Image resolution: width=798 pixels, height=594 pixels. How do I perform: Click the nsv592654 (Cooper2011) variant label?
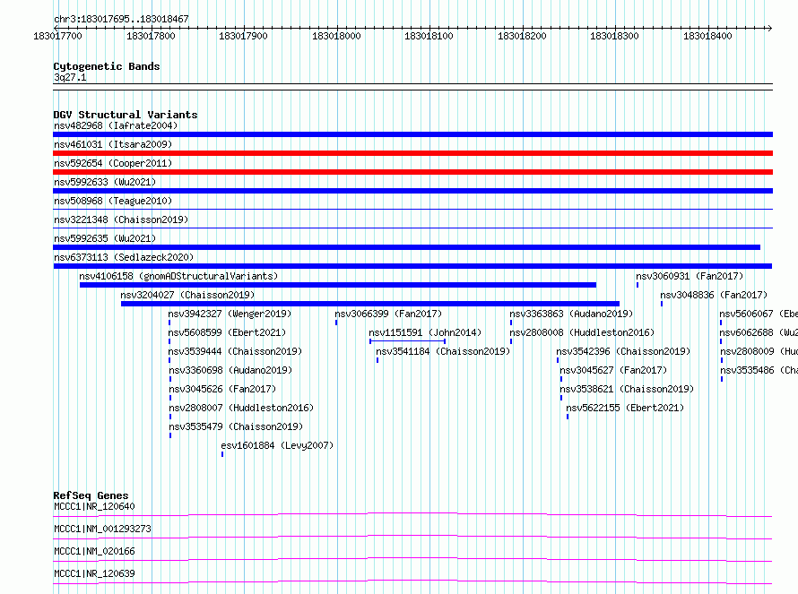(113, 163)
